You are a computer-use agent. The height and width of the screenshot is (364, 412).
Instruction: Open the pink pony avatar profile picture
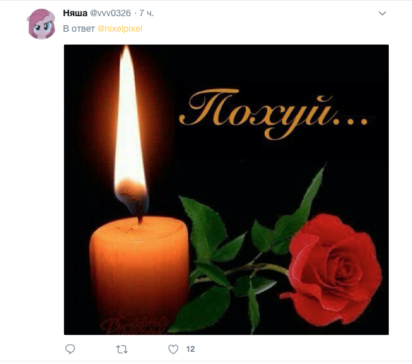pos(41,24)
